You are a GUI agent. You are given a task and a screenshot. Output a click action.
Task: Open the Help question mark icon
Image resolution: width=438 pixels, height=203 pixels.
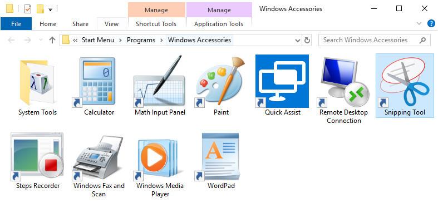pos(431,24)
